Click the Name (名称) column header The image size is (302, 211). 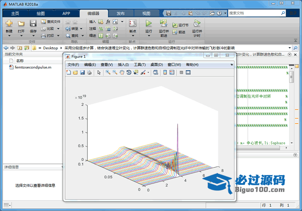[20, 61]
